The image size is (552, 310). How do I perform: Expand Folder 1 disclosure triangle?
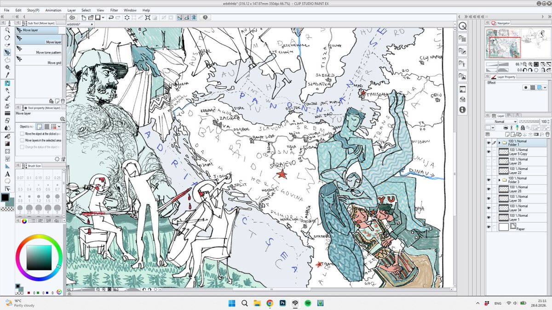[x=499, y=143]
